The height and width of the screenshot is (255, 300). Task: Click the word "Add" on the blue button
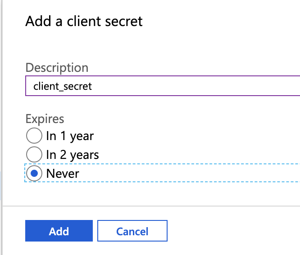coord(59,231)
